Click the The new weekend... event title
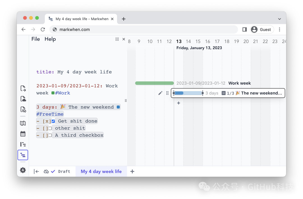303x199 pixels. point(261,93)
